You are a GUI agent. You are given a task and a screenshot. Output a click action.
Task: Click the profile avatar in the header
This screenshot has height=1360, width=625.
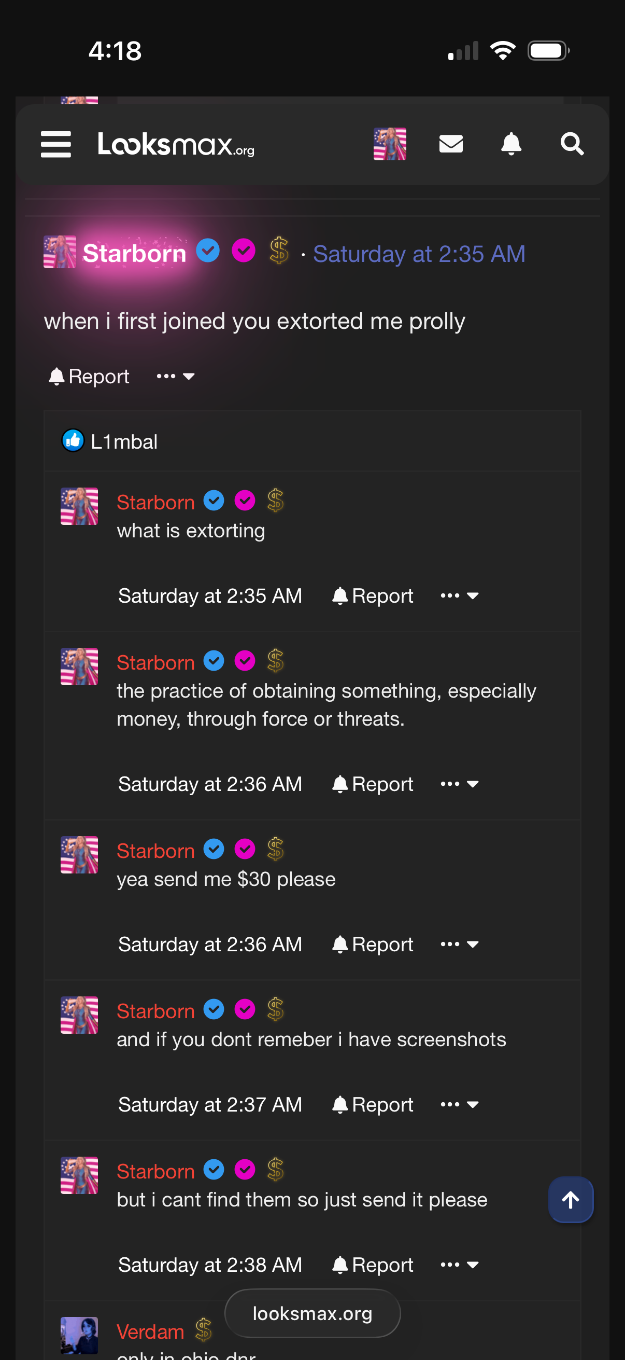[390, 144]
